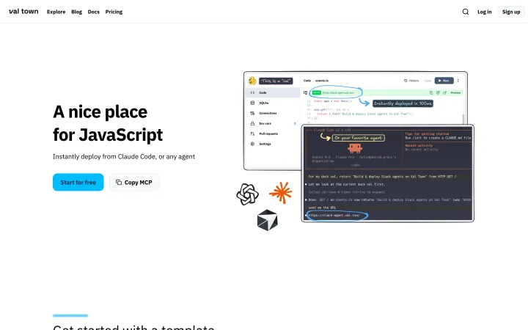Viewport: 528px width, 330px height.
Task: Click the "Or your favorite agent" label
Action: tap(359, 138)
